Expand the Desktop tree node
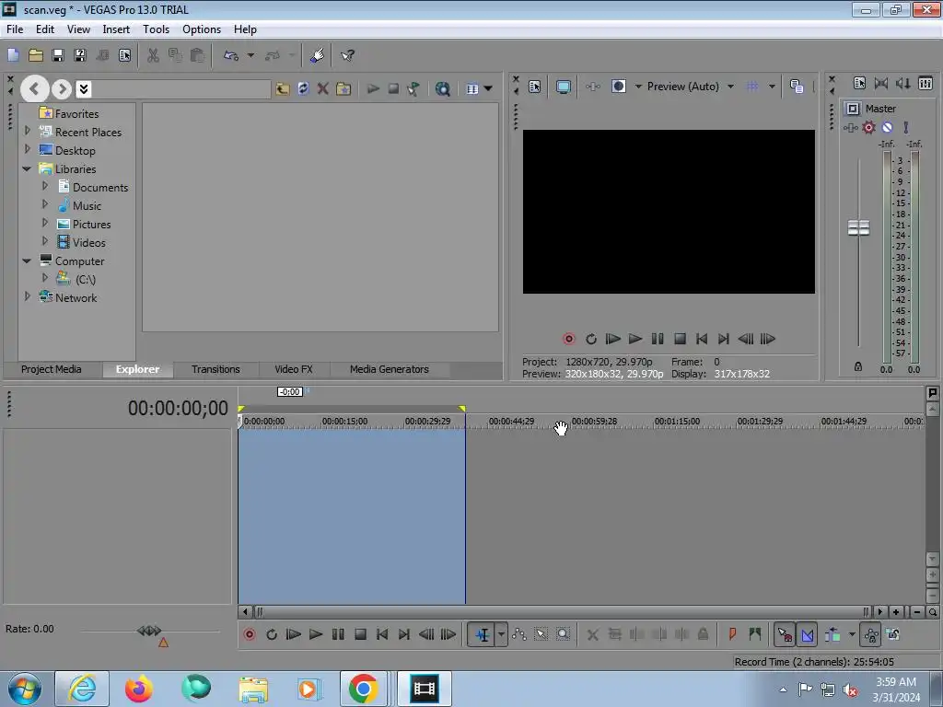Image resolution: width=943 pixels, height=707 pixels. [x=27, y=148]
